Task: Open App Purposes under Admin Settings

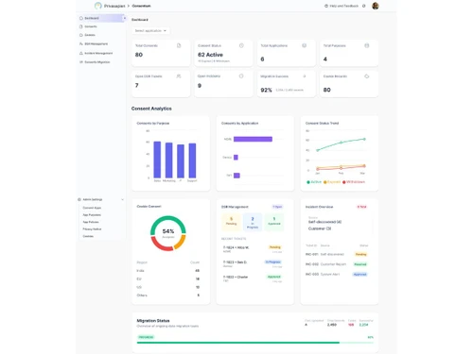Action: [92, 215]
